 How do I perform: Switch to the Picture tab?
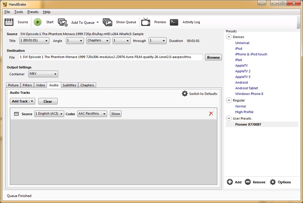[13, 85]
